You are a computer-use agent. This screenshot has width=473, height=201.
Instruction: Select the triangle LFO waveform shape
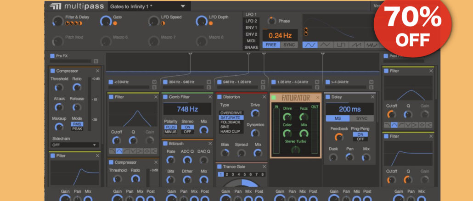click(x=325, y=45)
